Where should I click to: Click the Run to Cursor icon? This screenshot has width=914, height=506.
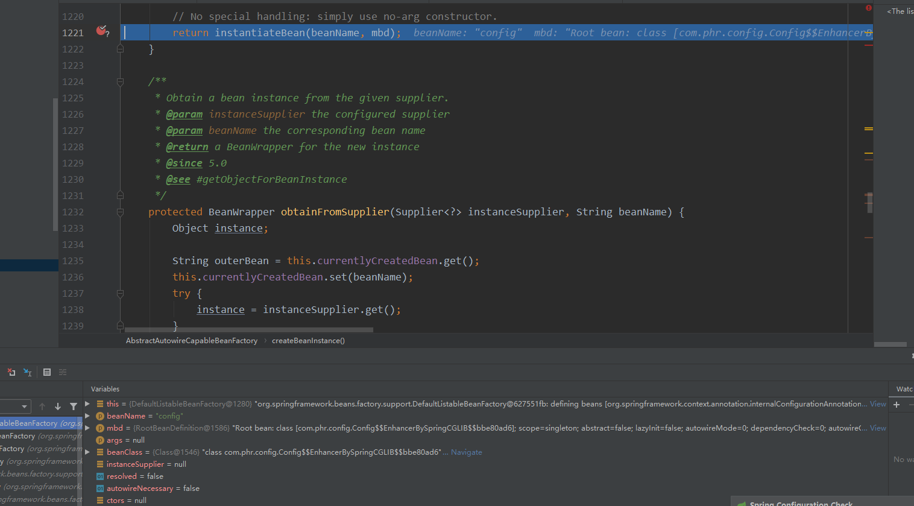(x=27, y=372)
